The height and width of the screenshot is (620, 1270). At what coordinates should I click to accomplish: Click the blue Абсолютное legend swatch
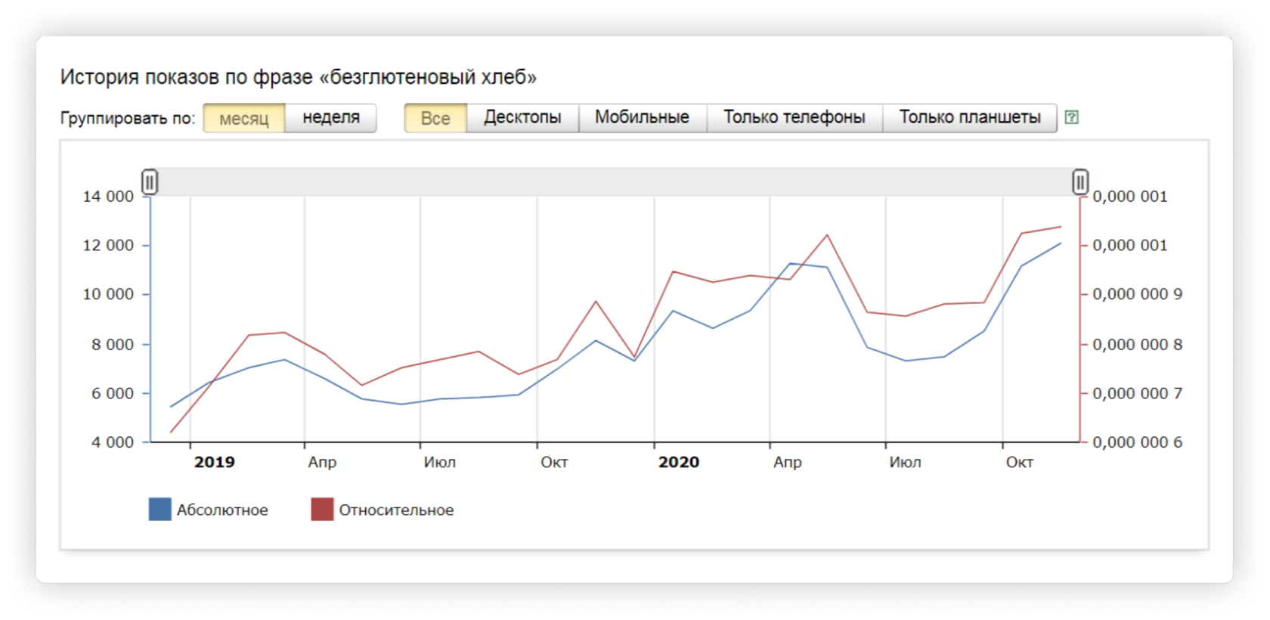(x=160, y=510)
